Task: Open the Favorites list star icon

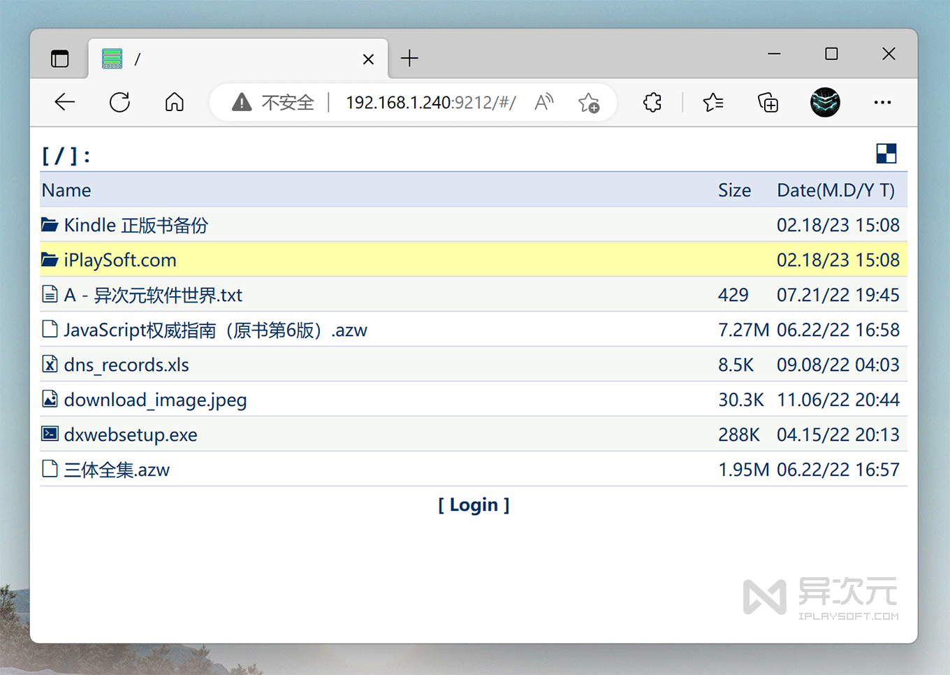Action: click(x=712, y=102)
